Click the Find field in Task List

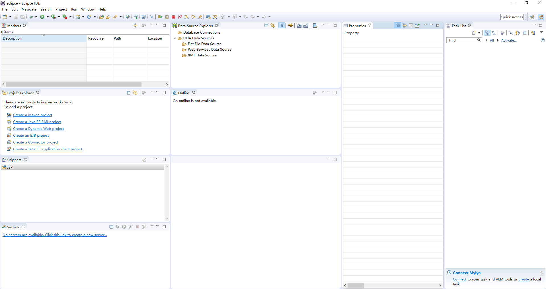464,40
